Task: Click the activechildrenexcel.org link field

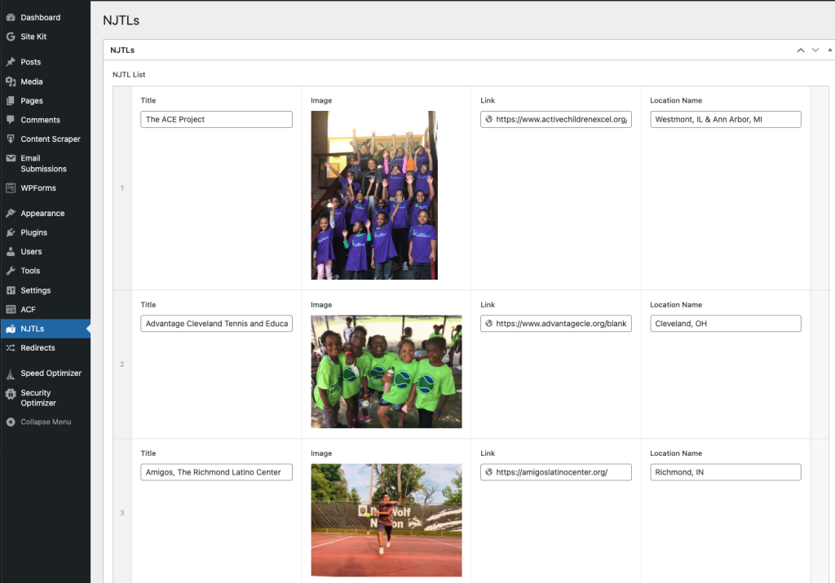Action: (x=556, y=119)
